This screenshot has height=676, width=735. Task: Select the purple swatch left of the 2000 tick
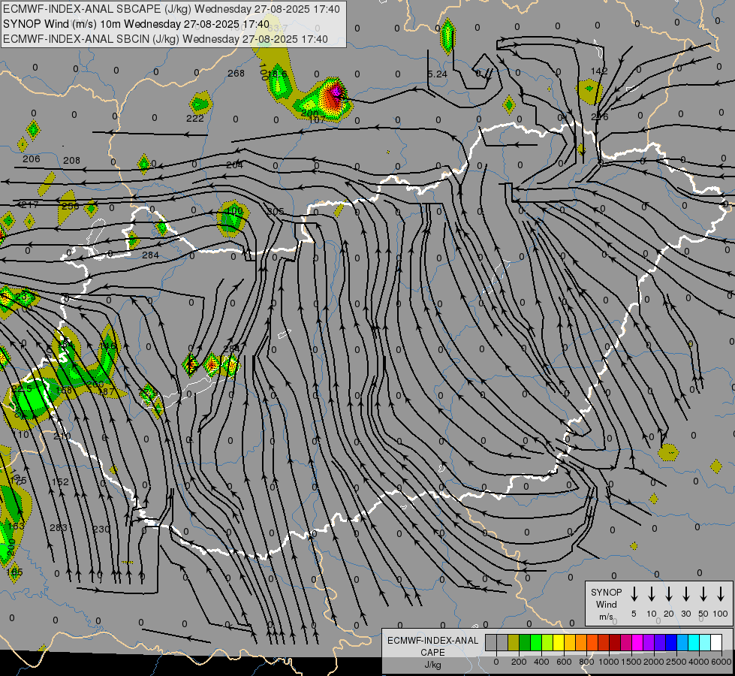tap(648, 643)
